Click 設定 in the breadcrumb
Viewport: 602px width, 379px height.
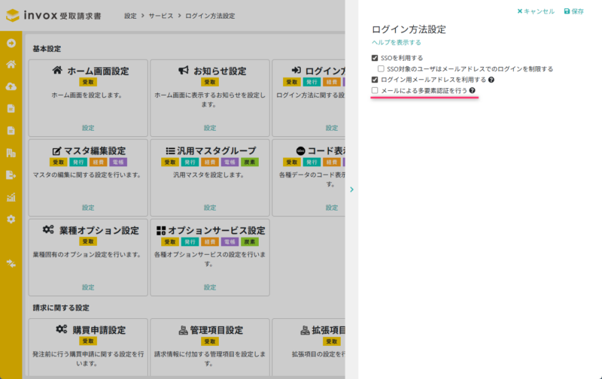pyautogui.click(x=130, y=16)
